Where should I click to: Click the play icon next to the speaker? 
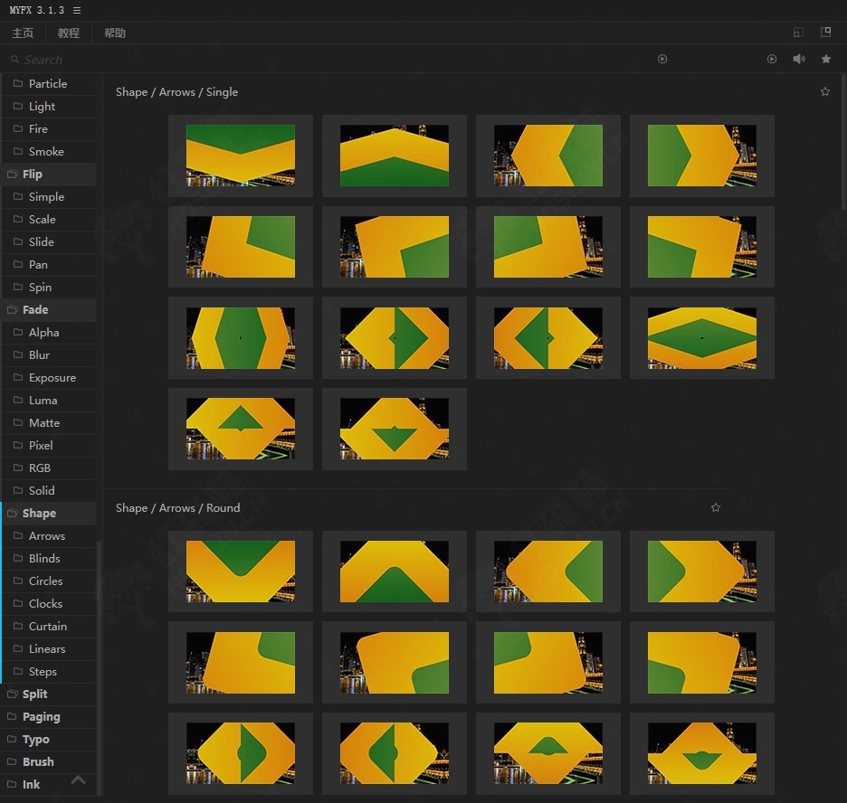(772, 59)
